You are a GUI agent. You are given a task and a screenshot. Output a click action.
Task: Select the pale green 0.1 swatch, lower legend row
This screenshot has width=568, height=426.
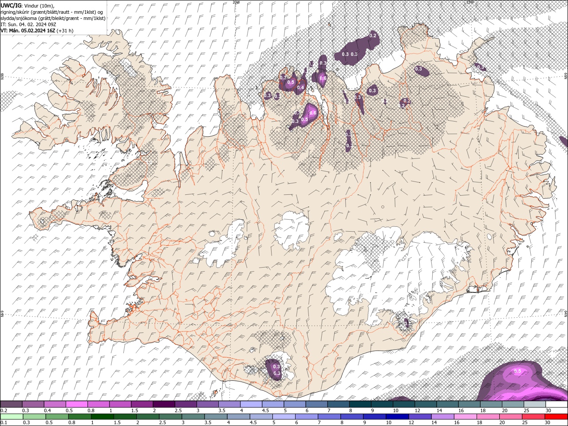(x=12, y=417)
